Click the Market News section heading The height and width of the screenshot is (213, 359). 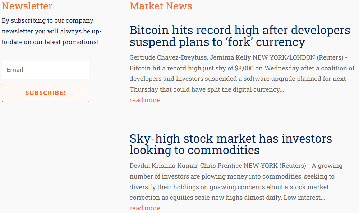click(x=161, y=6)
